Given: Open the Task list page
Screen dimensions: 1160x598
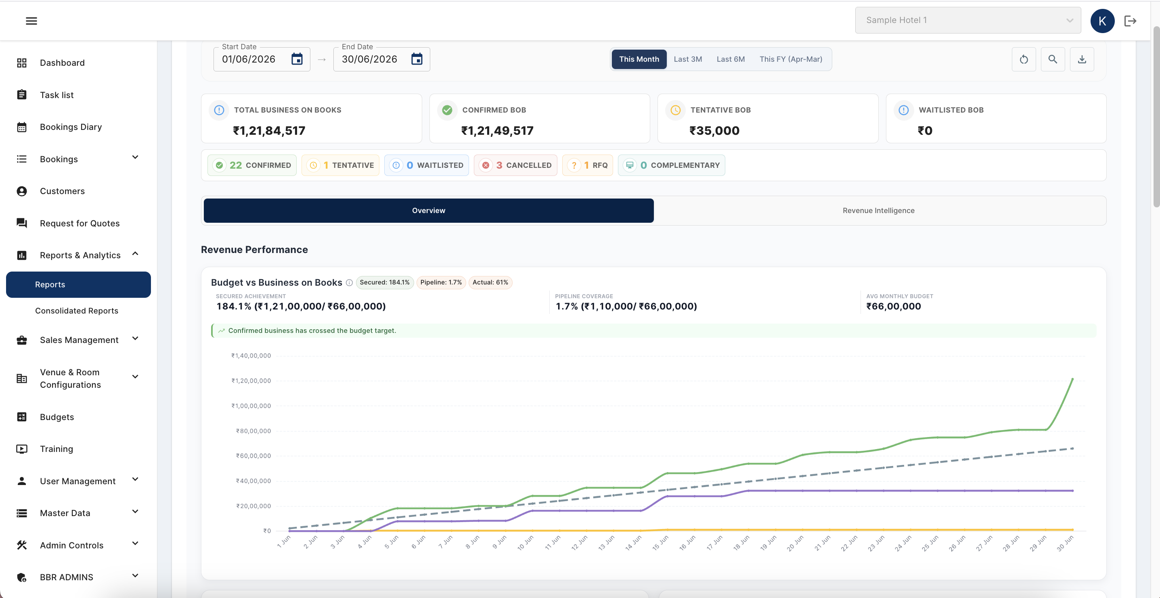Looking at the screenshot, I should tap(57, 95).
